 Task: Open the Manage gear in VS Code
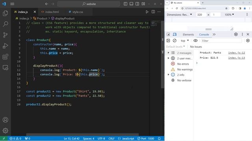tap(5, 130)
